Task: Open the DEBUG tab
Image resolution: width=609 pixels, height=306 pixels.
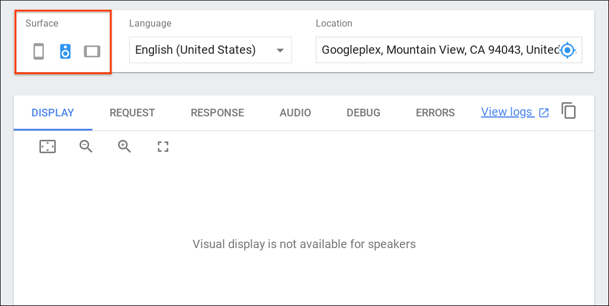Action: [363, 113]
